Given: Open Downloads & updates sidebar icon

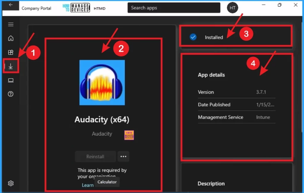Looking at the screenshot, I should 11,66.
